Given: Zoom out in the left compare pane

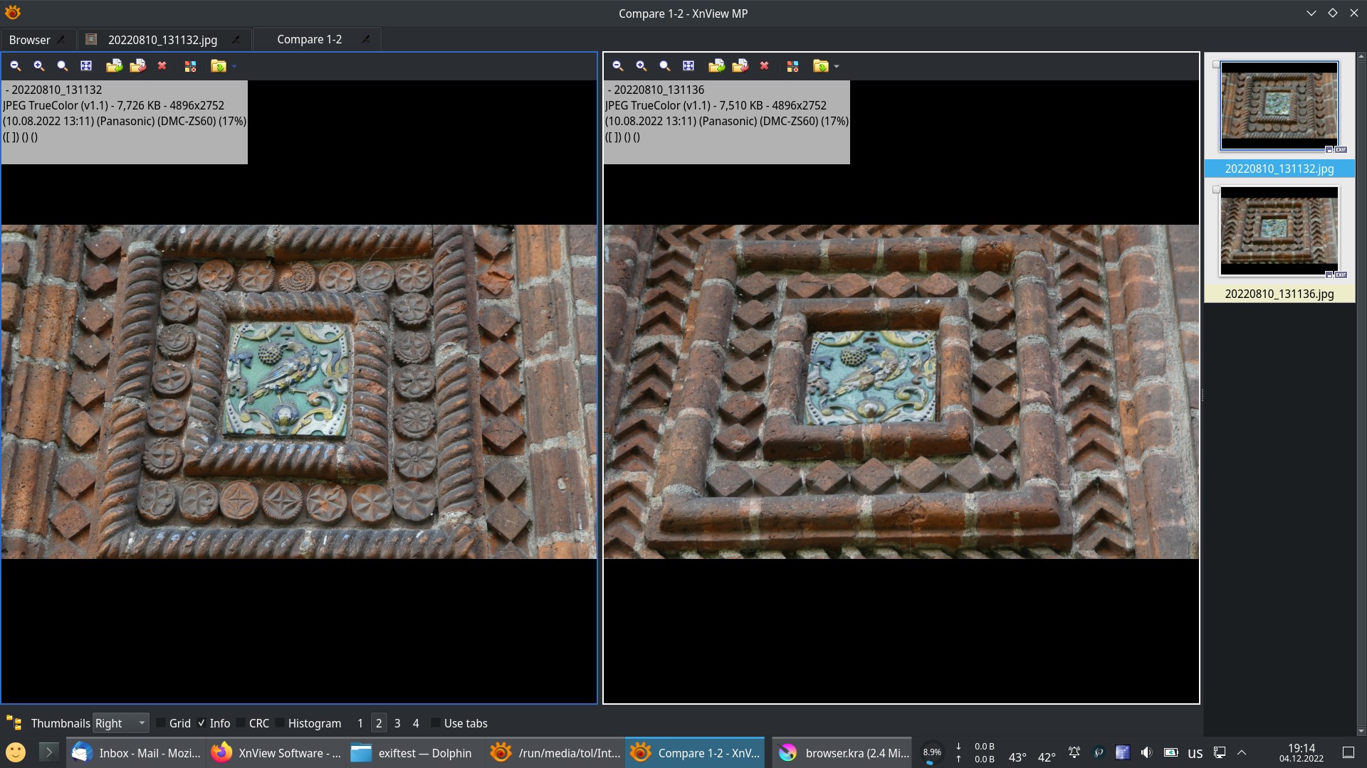Looking at the screenshot, I should [x=15, y=66].
